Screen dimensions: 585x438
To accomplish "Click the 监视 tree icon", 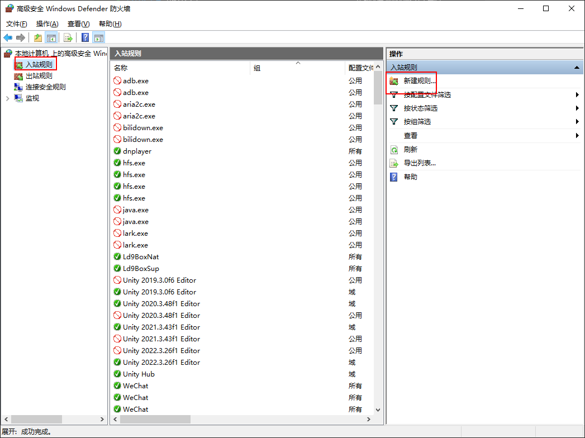I will coord(18,98).
